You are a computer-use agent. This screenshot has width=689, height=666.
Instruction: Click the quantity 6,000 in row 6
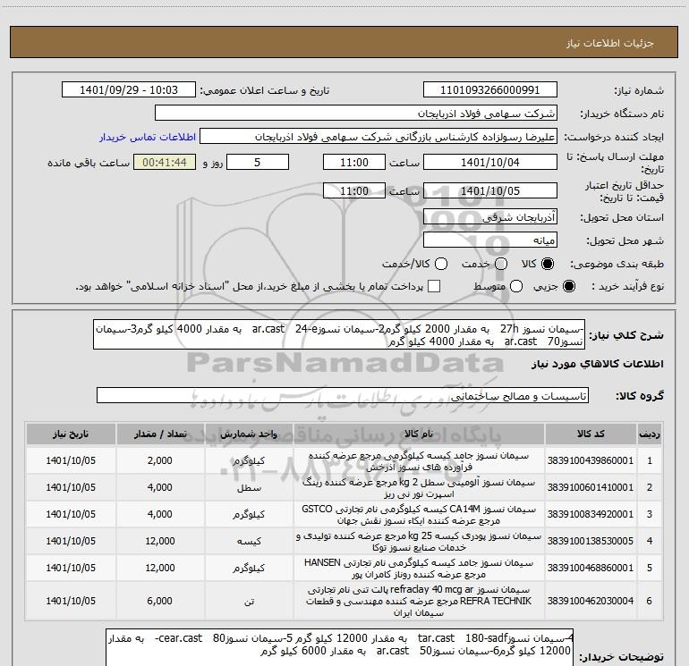[x=160, y=601]
